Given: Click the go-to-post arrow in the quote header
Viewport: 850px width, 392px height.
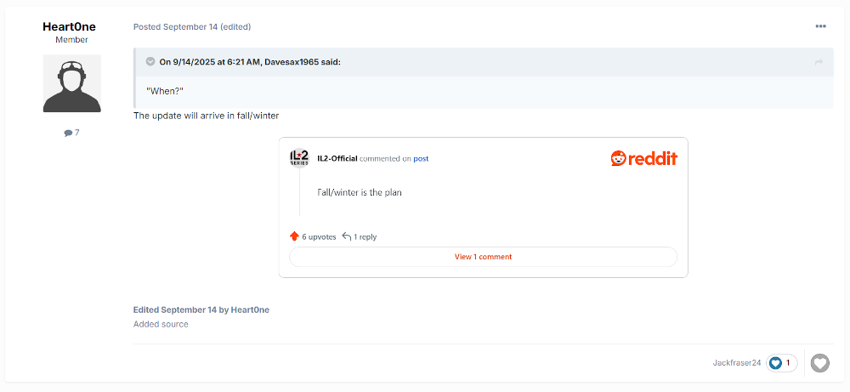Looking at the screenshot, I should [x=819, y=62].
